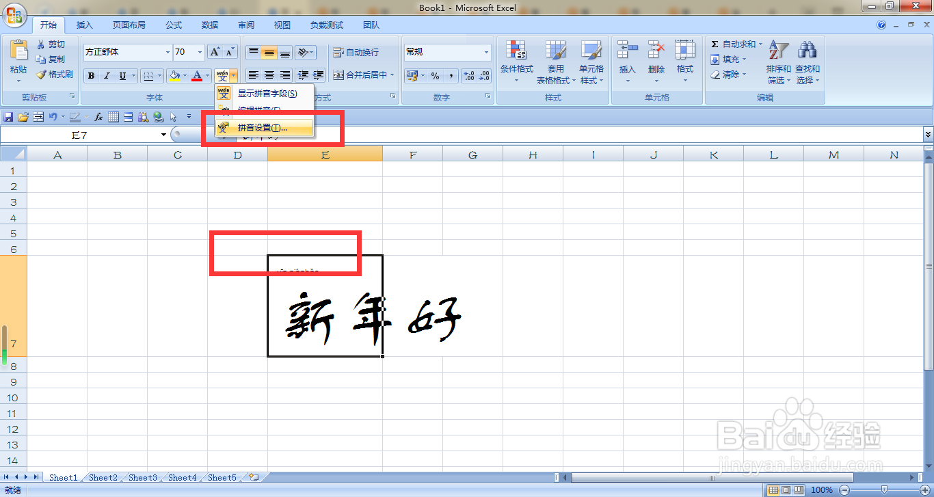Screen dimensions: 934x497
Task: Click AutoSum (自动求和)
Action: [x=736, y=44]
